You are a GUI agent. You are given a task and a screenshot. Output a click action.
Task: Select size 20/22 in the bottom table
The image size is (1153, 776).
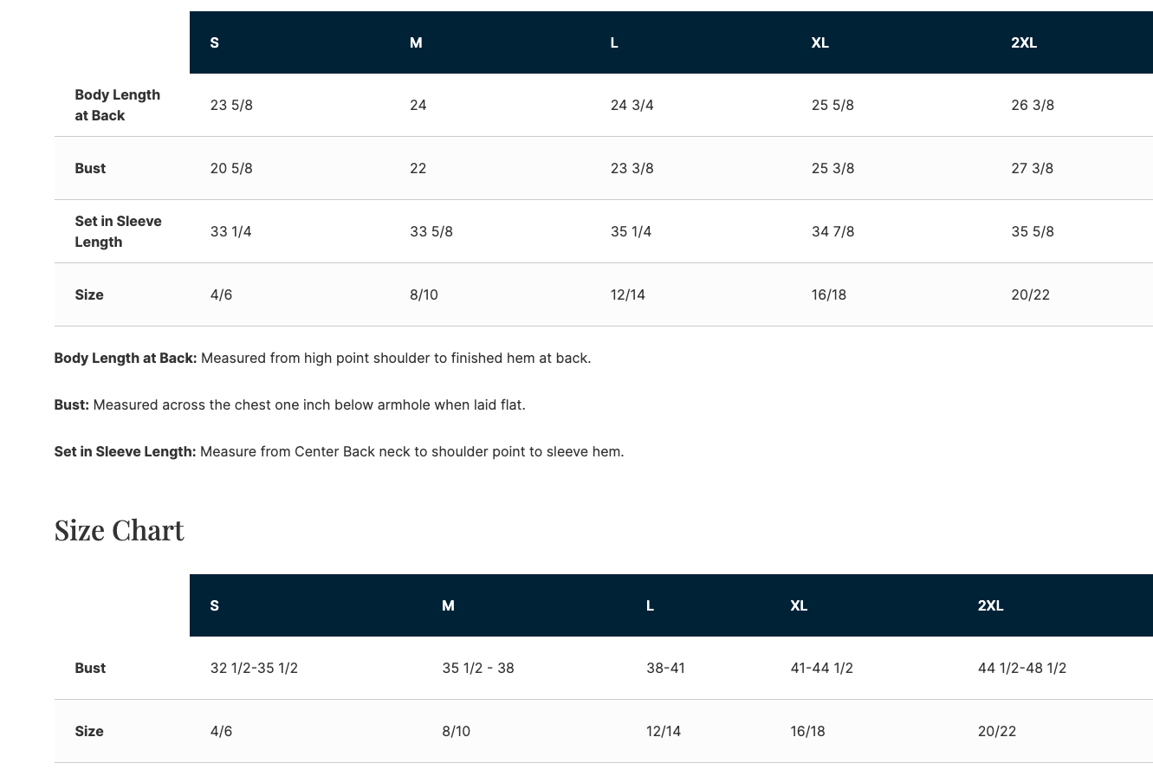(x=997, y=731)
